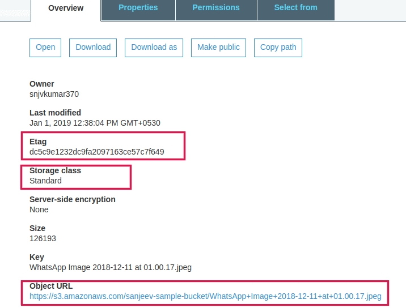The width and height of the screenshot is (406, 308).
Task: Click the Server-side encryption None value
Action: [39, 209]
